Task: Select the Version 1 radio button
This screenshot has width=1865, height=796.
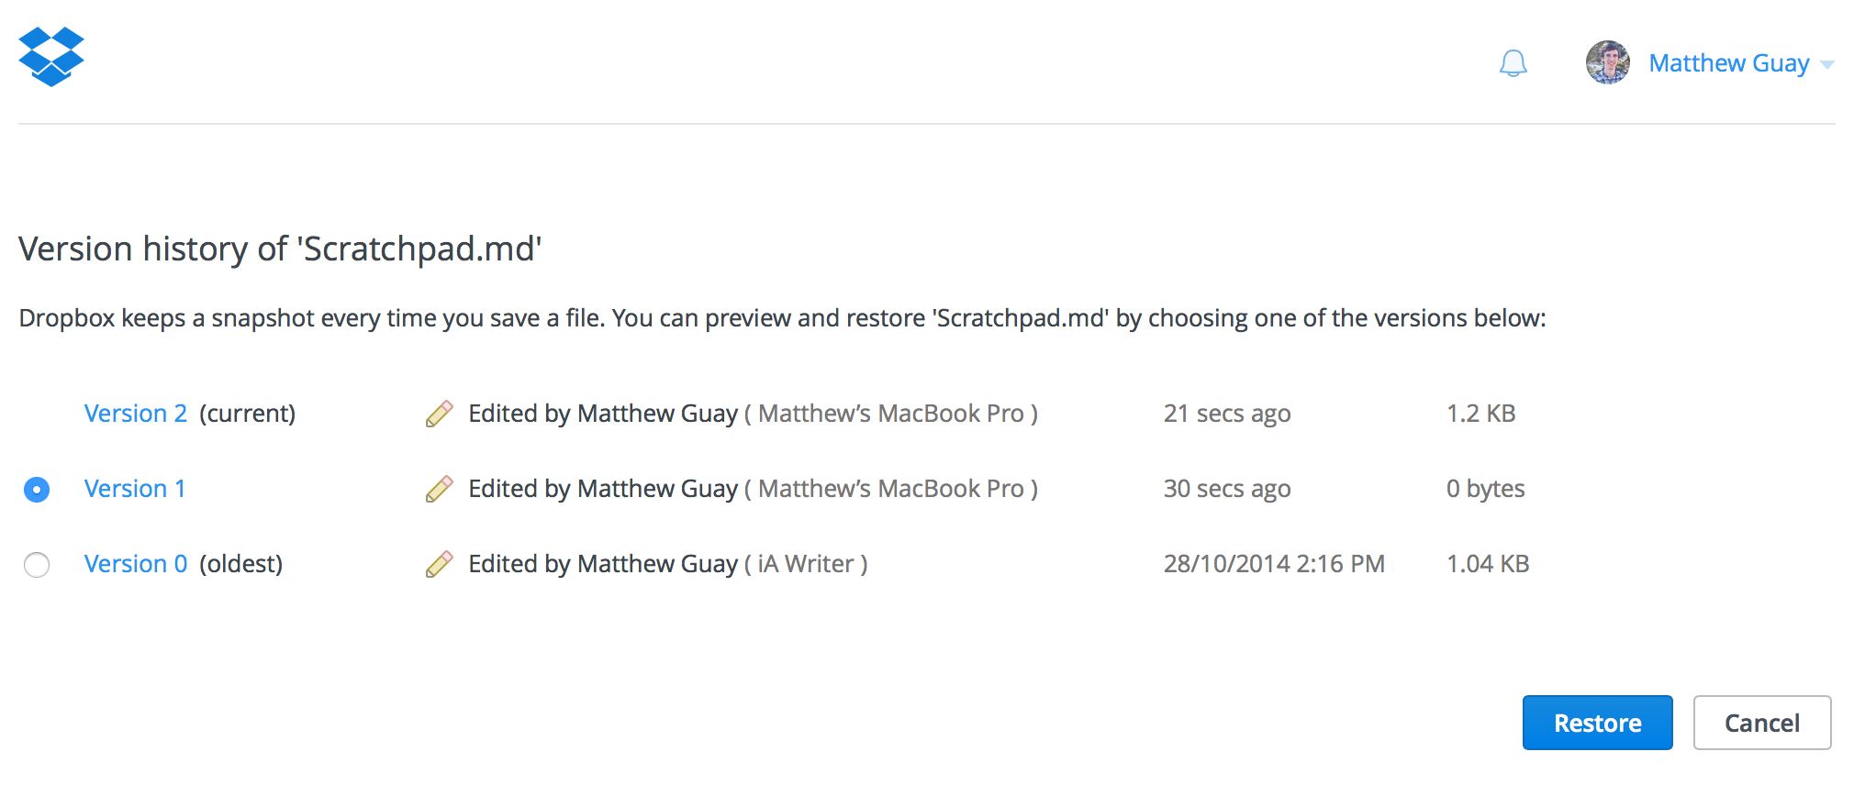Action: point(37,490)
